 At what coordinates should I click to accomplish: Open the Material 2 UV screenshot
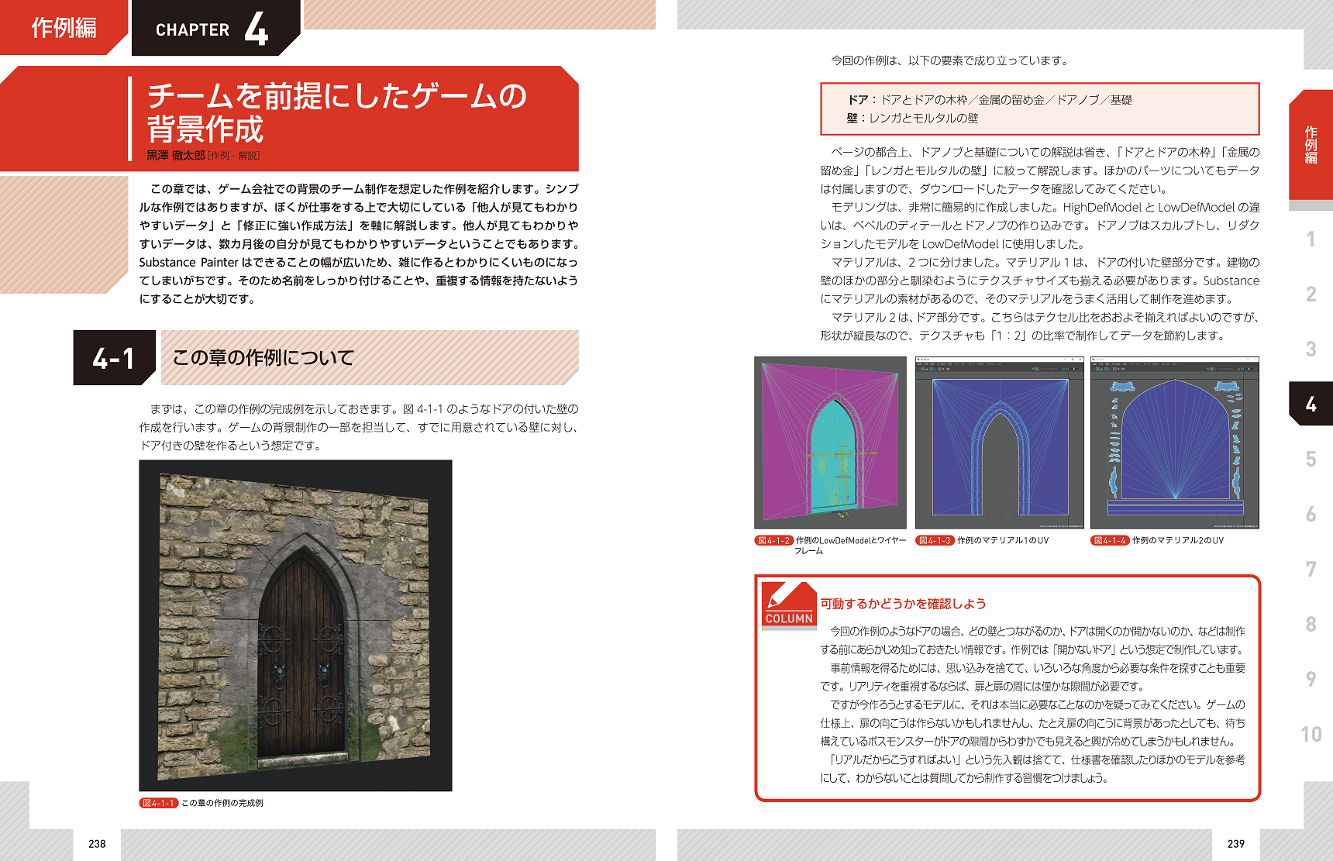(1174, 443)
